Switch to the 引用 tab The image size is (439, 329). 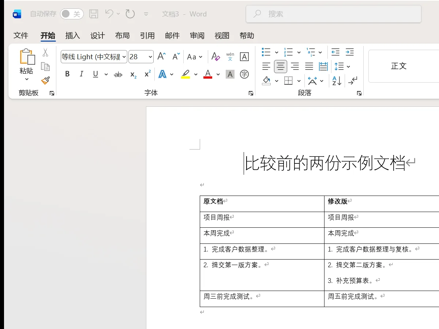[147, 35]
